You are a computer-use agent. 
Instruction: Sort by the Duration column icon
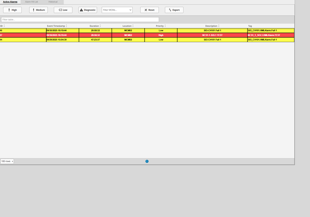point(100,26)
